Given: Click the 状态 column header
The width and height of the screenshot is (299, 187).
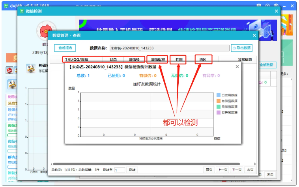Looking at the screenshot, I should (x=113, y=60).
